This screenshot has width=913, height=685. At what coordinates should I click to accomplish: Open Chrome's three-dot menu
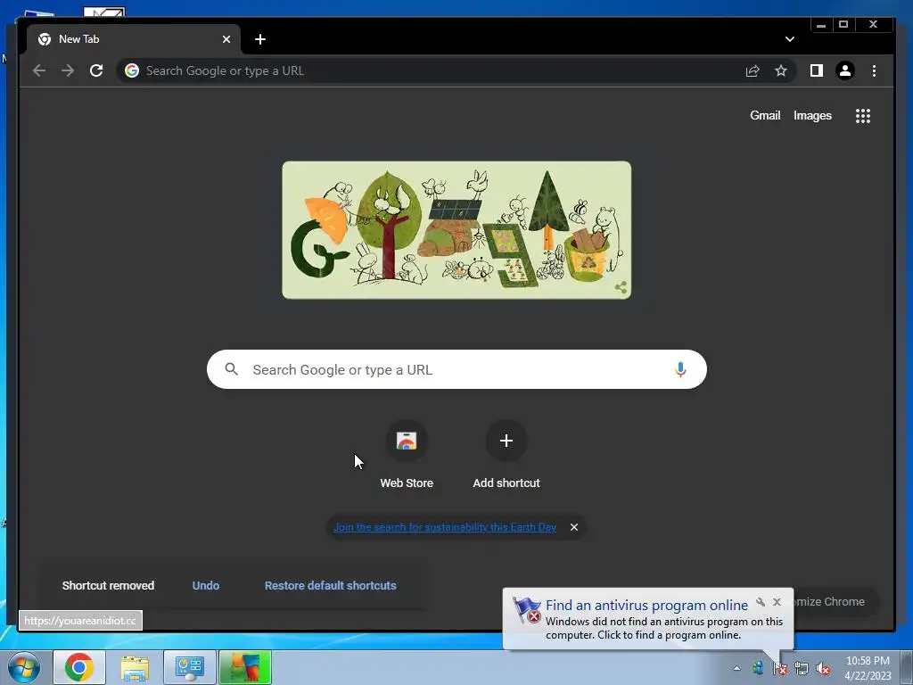coord(874,70)
